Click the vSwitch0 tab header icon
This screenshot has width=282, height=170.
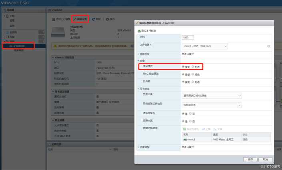coord(49,10)
